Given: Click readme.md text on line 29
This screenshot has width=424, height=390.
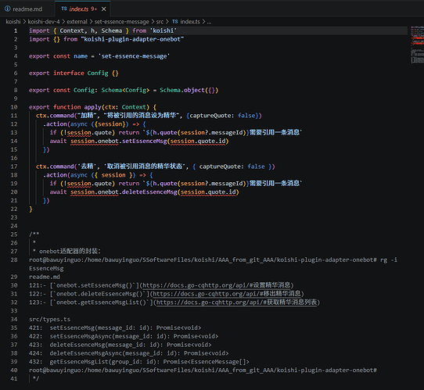Looking at the screenshot, I should click(x=45, y=277).
